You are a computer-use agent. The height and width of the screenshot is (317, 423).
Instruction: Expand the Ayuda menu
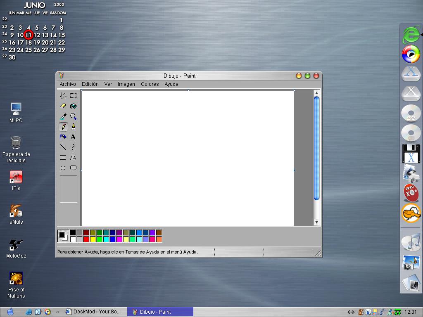click(171, 84)
